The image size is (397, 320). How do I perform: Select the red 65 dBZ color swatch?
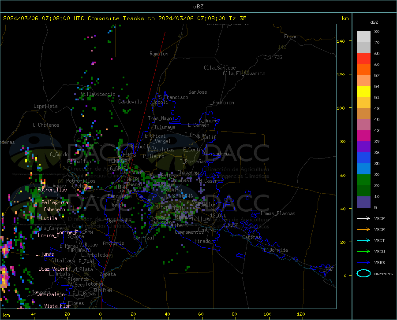pos(363,59)
